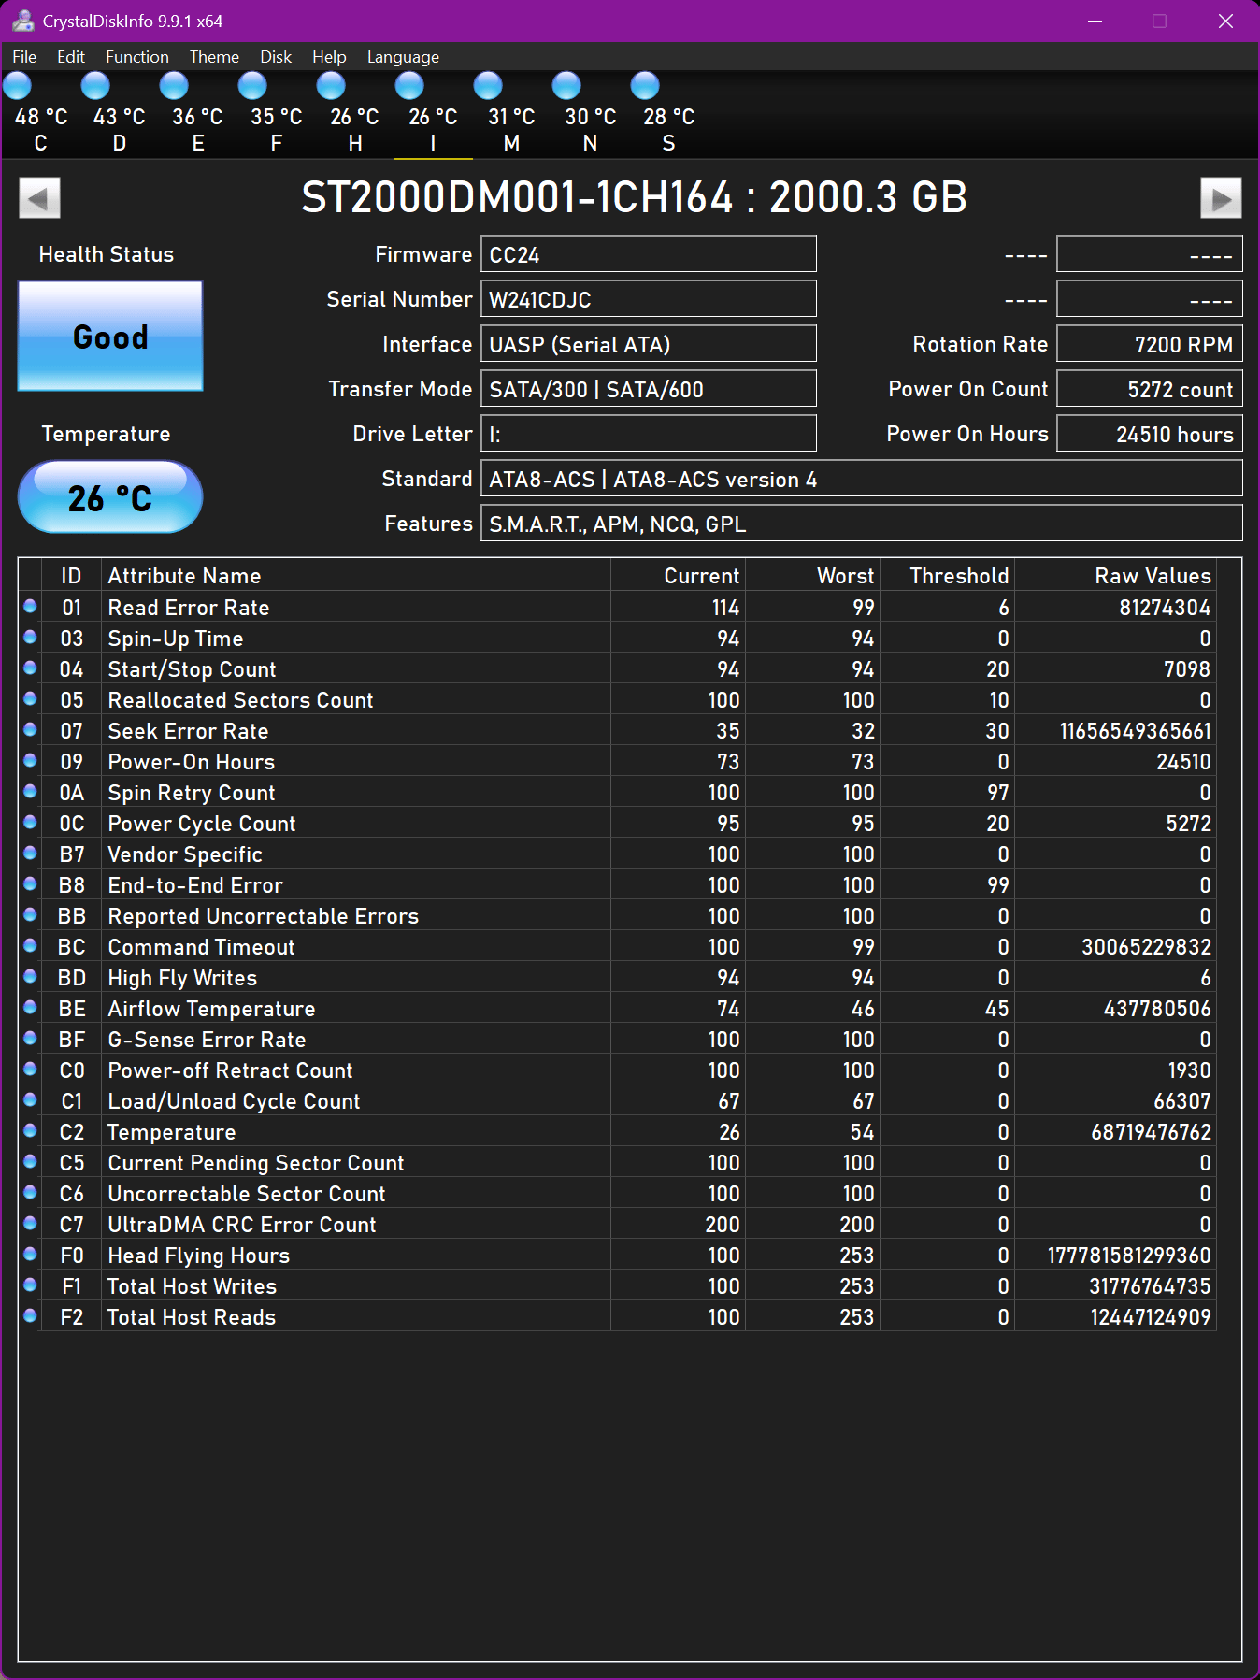The width and height of the screenshot is (1260, 1680).
Task: Click status dot for Spin-Up Time
Action: coord(30,638)
